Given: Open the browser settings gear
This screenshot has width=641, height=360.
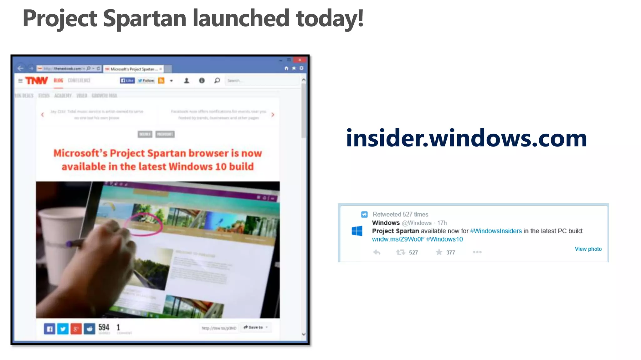Looking at the screenshot, I should pyautogui.click(x=301, y=68).
